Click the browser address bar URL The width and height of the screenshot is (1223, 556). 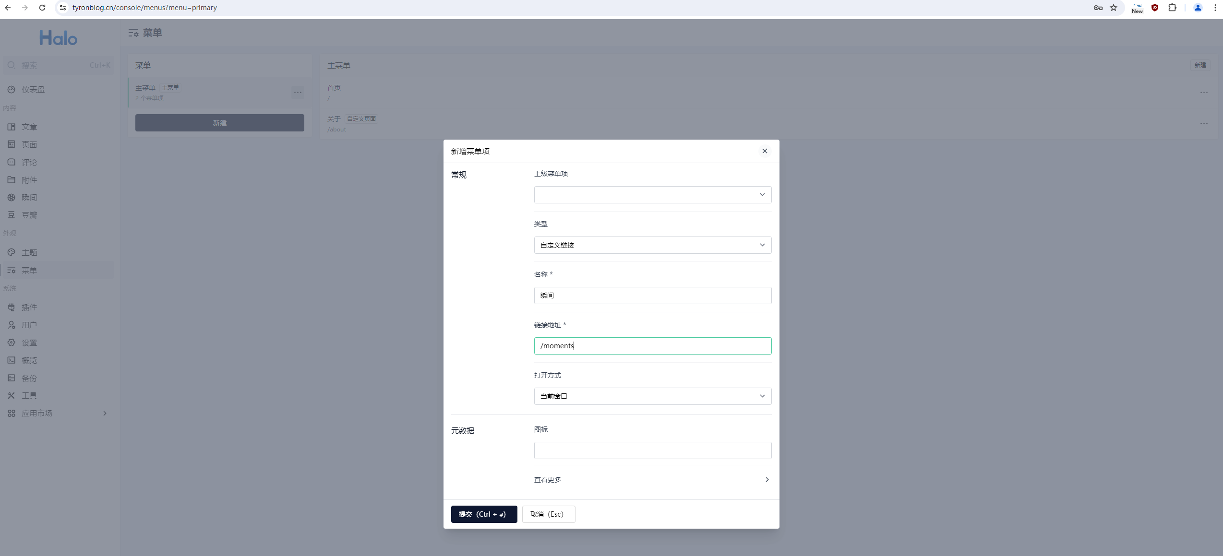point(144,8)
